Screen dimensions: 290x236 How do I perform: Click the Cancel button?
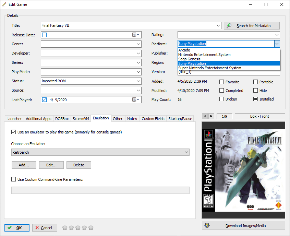pyautogui.click(x=45, y=228)
